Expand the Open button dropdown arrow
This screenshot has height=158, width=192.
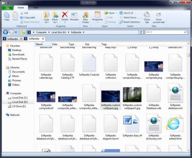pos(116,13)
